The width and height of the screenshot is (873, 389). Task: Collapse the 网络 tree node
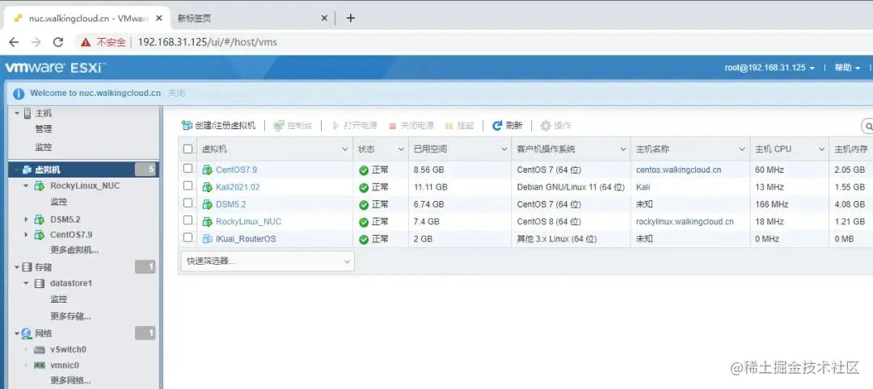pos(17,333)
